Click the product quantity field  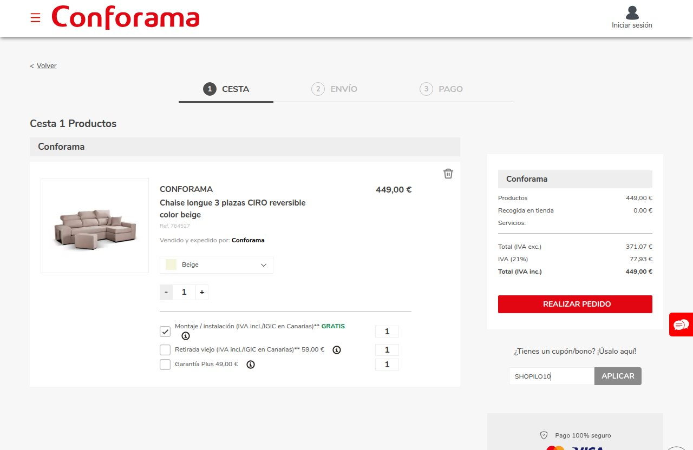(x=184, y=292)
